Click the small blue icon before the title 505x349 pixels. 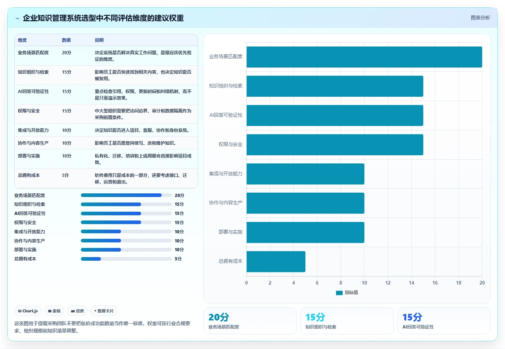(17, 18)
